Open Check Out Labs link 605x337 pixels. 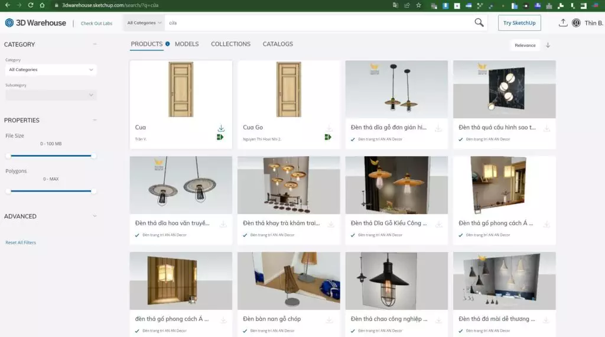(96, 23)
